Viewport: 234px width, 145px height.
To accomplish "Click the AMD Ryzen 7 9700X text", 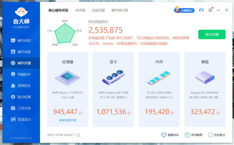I will click(x=68, y=95).
